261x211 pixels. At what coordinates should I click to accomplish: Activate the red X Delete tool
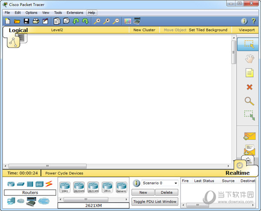point(249,87)
